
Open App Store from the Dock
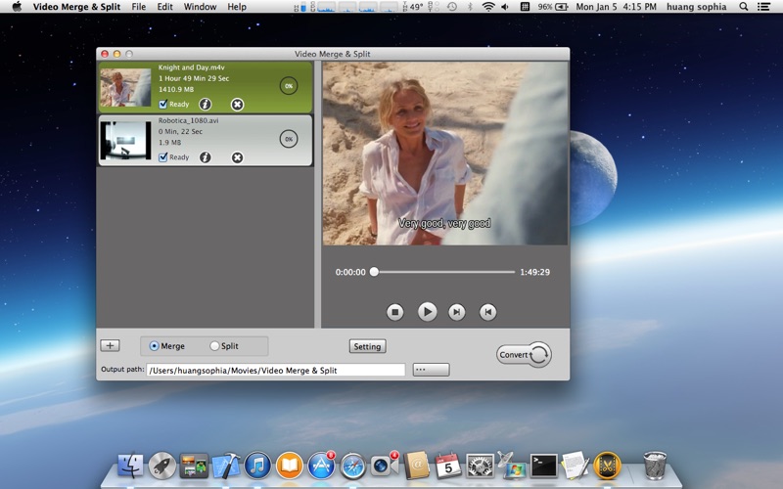coord(321,467)
